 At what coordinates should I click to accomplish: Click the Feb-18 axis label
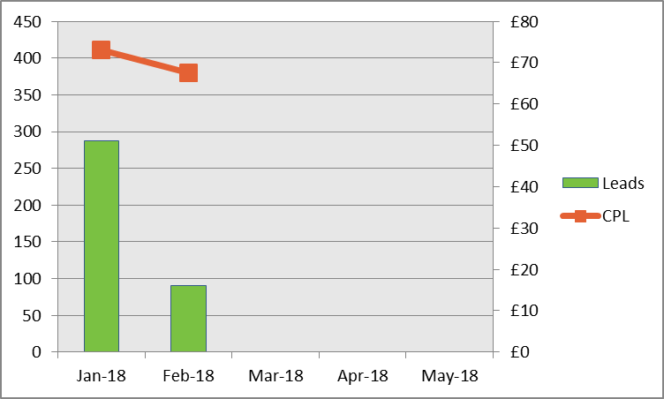pyautogui.click(x=189, y=375)
